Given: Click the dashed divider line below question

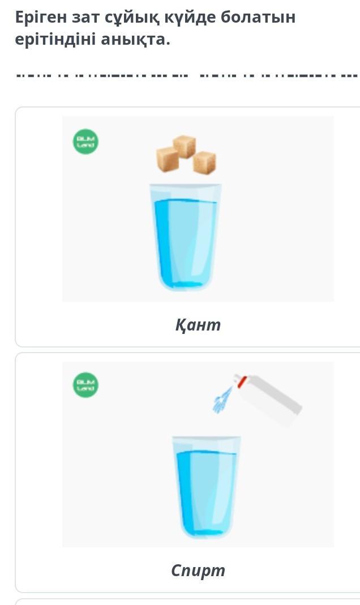Looking at the screenshot, I should click(x=187, y=75).
